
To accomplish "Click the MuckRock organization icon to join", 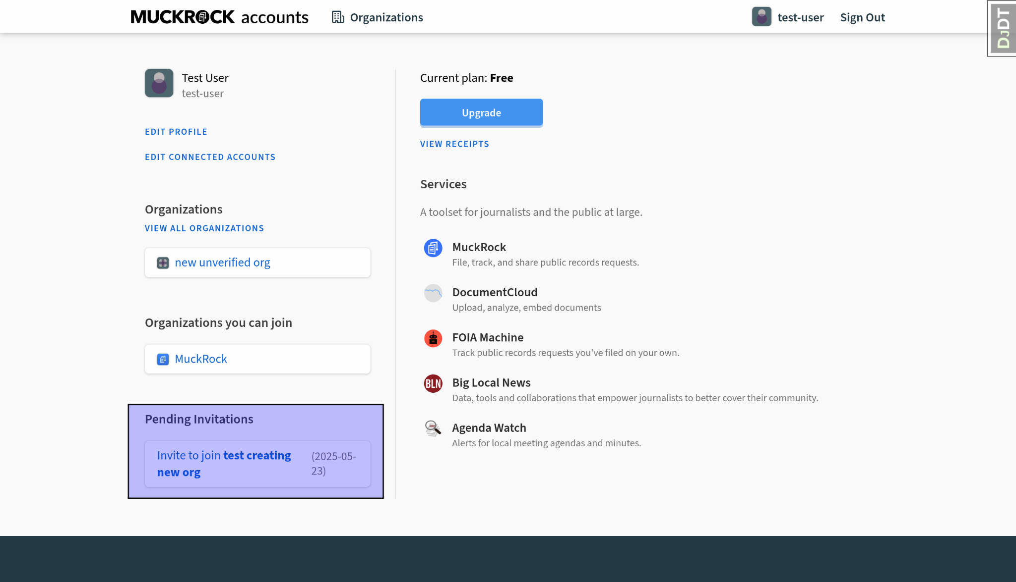I will (x=163, y=359).
